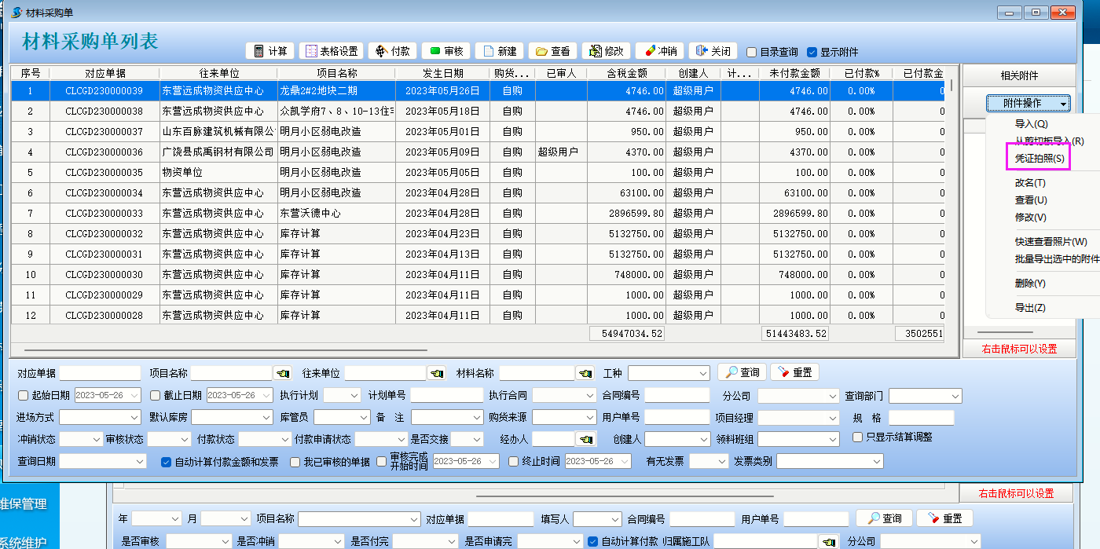
Task: Enable the 目录查询 checkbox
Action: point(752,53)
